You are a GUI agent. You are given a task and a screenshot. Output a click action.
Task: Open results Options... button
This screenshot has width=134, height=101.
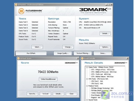click(x=105, y=47)
